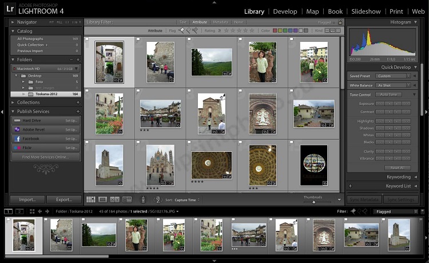Switch to Grid view in toolbar

[x=90, y=199]
